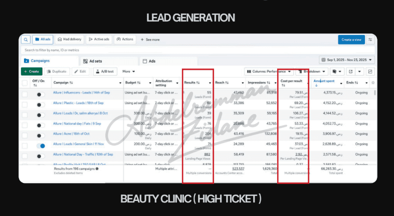
Task: Open the Breakdown dropdown
Action: coord(312,71)
